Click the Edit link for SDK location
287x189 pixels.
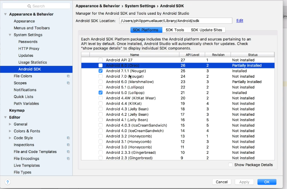[240, 20]
